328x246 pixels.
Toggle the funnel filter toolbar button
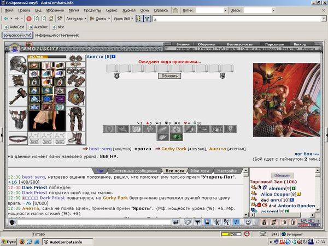(x=147, y=19)
